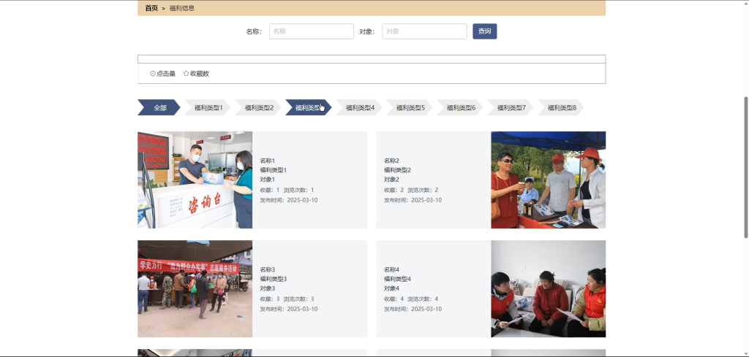Open volunteer activity photo of 名称3
The height and width of the screenshot is (357, 749).
(x=195, y=289)
